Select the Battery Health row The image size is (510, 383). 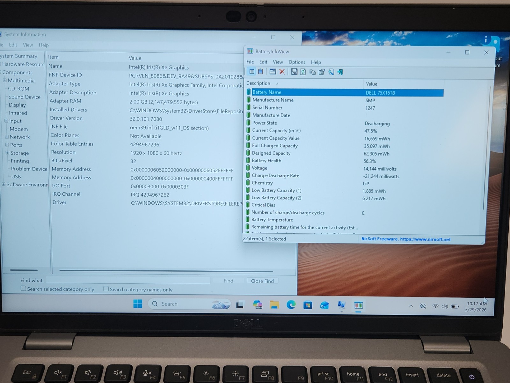pos(344,161)
